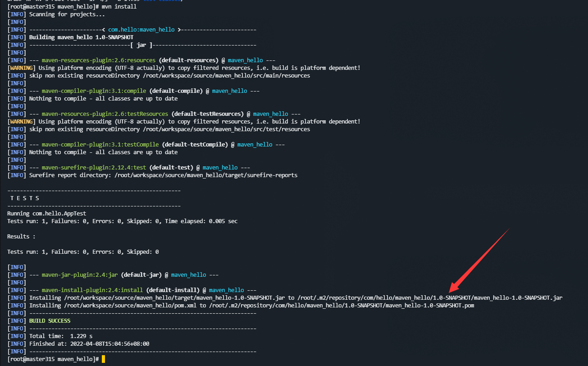Click 'Time elapsed: 0.005 sec' text
The width and height of the screenshot is (588, 366).
(201, 221)
